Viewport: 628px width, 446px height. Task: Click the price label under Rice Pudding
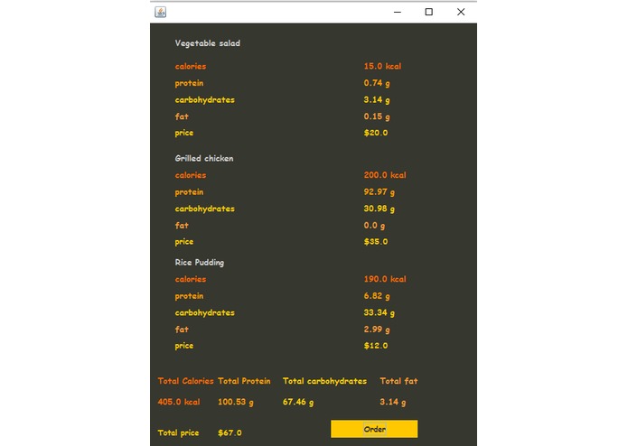point(184,346)
